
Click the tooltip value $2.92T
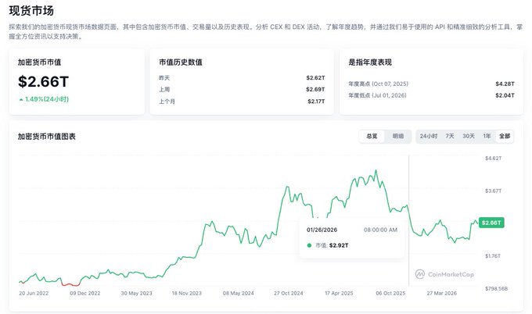[339, 245]
